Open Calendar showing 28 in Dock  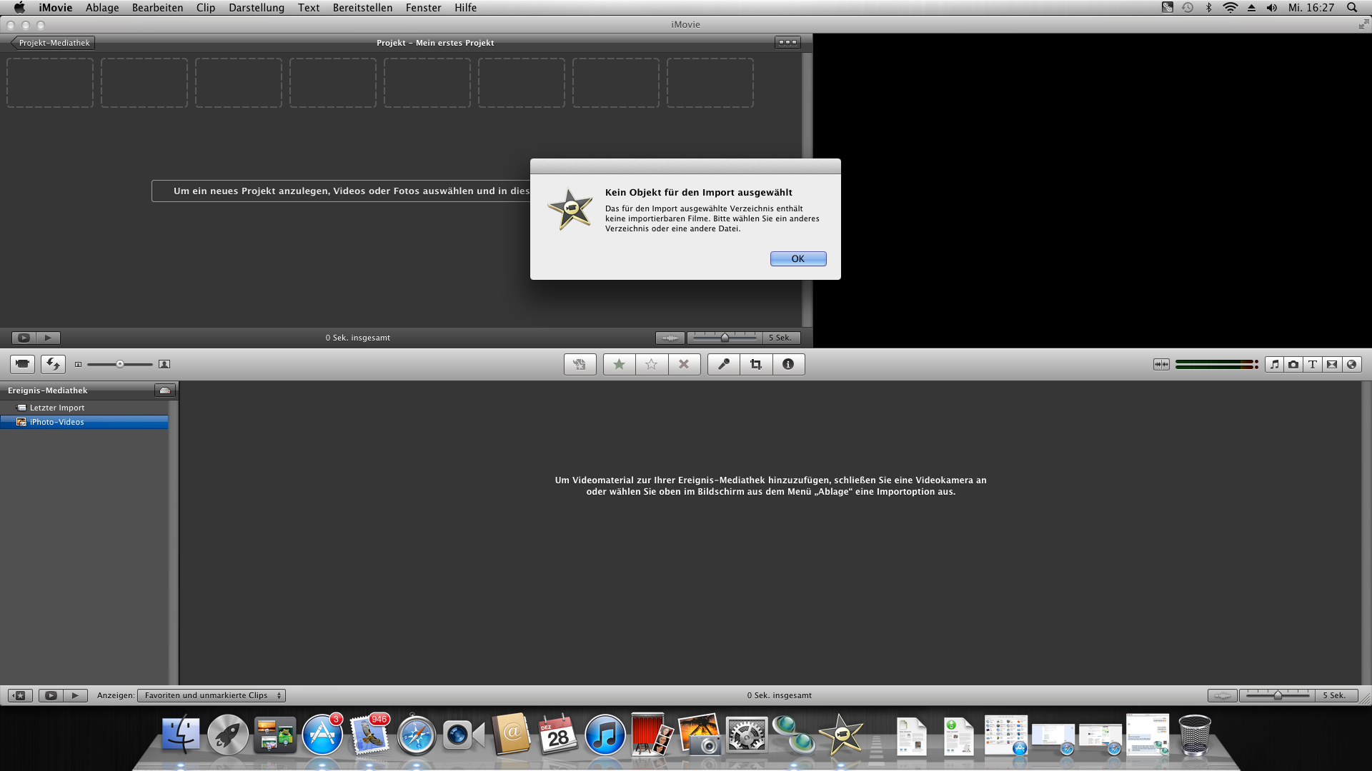(558, 735)
